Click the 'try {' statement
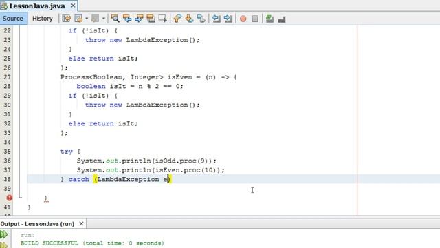Viewport: 440px width, 248px height. 70,152
